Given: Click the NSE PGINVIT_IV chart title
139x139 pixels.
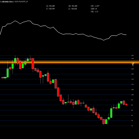Looking at the screenshot, I should pyautogui.click(x=21, y=2).
